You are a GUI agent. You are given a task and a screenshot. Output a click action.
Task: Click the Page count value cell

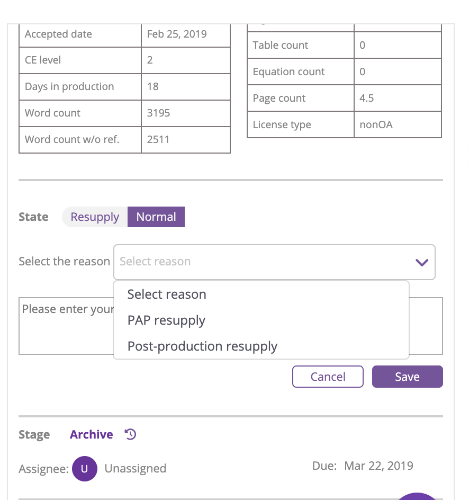(398, 98)
